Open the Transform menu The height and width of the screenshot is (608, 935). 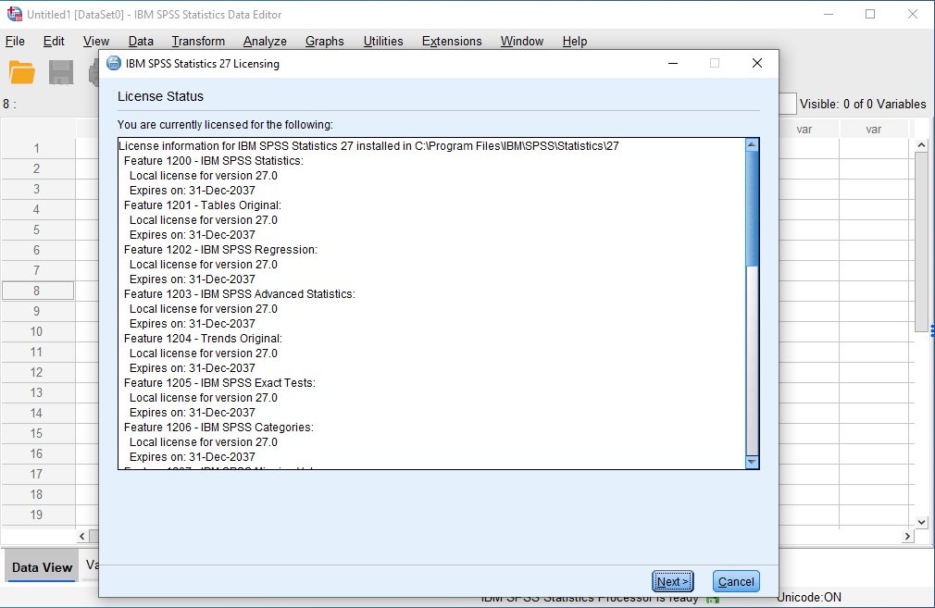tap(198, 41)
